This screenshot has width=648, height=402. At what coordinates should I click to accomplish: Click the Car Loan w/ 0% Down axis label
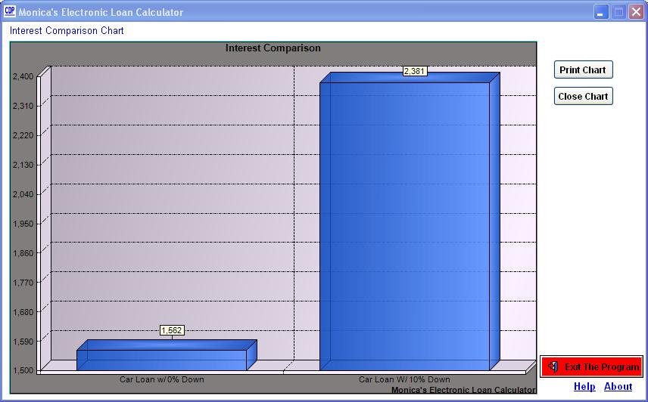161,379
